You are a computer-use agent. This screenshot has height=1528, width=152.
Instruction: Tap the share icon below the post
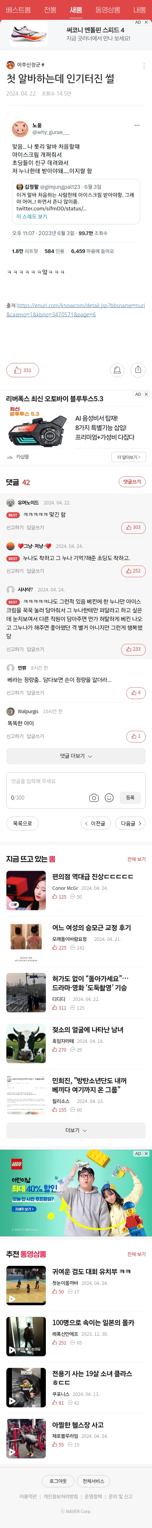pos(138,370)
